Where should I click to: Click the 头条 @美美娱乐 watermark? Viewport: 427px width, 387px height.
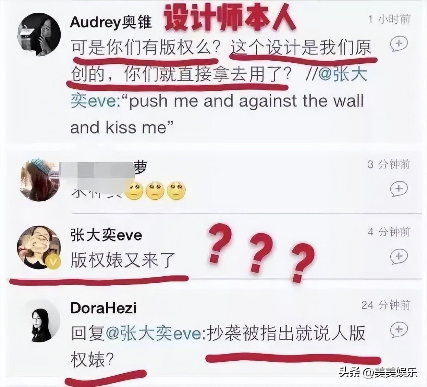click(378, 372)
